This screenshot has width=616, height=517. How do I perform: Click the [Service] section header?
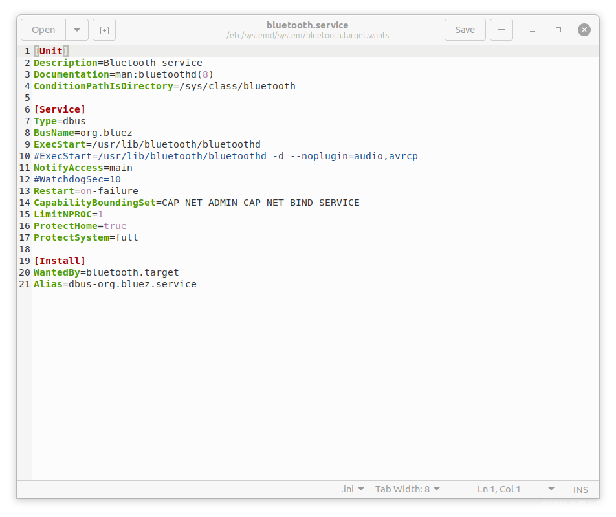click(60, 109)
